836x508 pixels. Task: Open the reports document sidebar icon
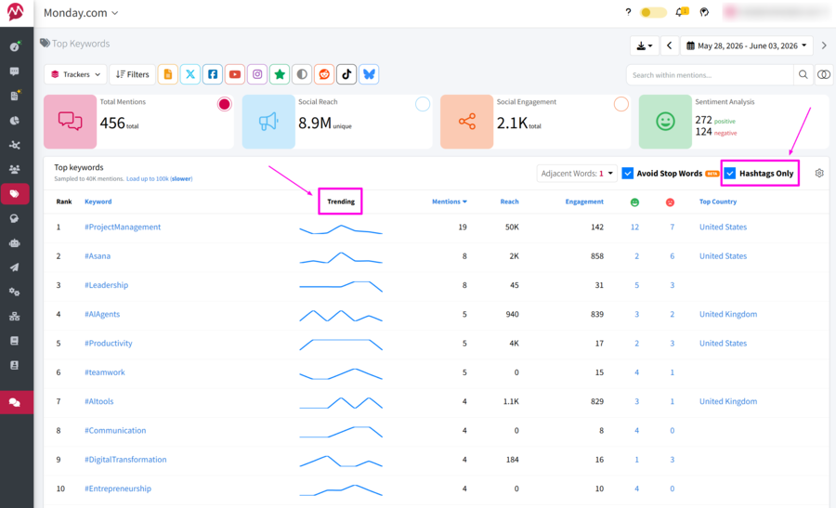15,96
